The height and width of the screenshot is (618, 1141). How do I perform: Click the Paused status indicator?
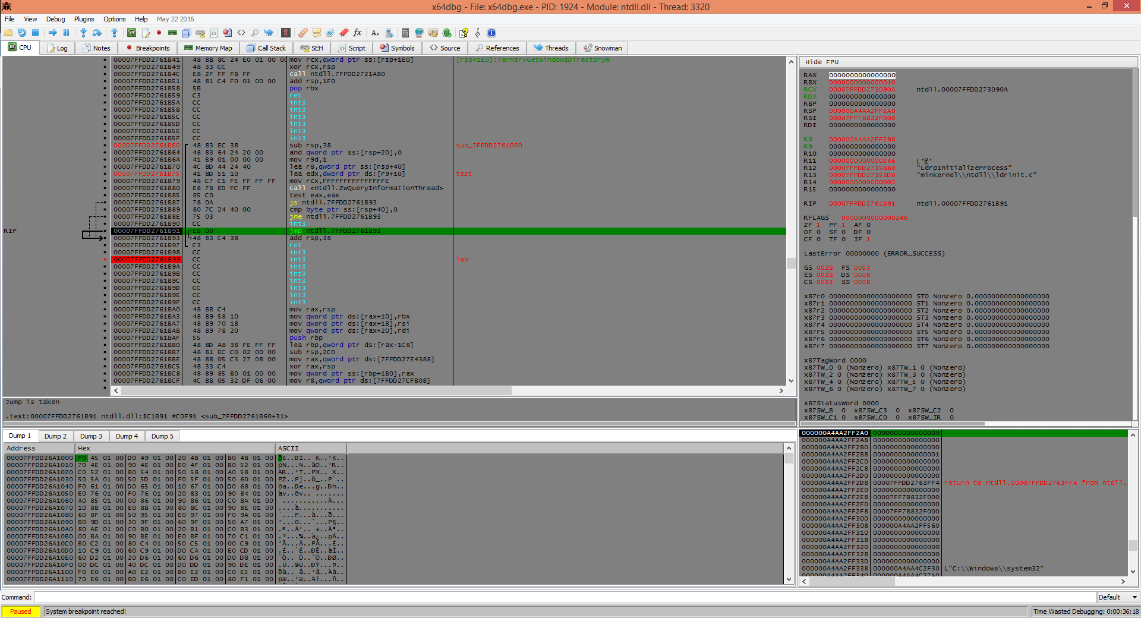[21, 611]
